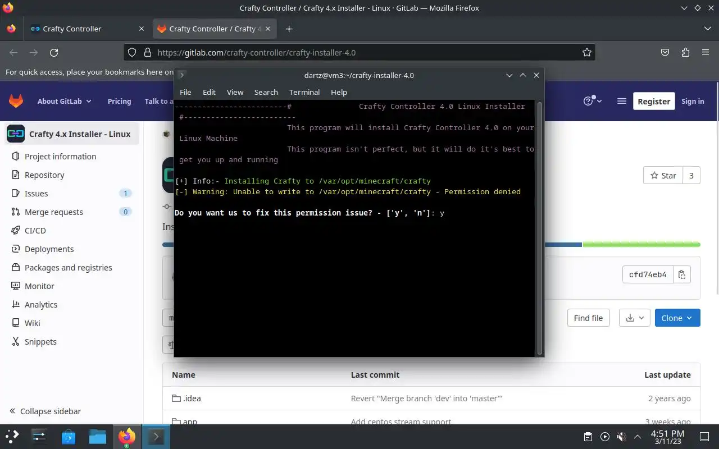This screenshot has width=719, height=449.
Task: Open Issues in sidebar
Action: (x=72, y=194)
